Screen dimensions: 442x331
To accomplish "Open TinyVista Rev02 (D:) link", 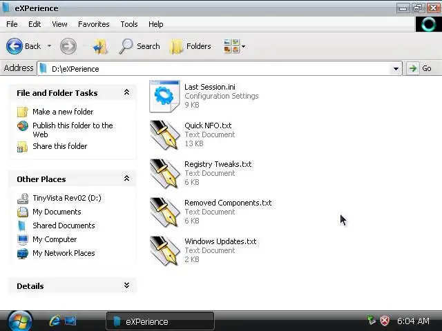I will [x=67, y=198].
